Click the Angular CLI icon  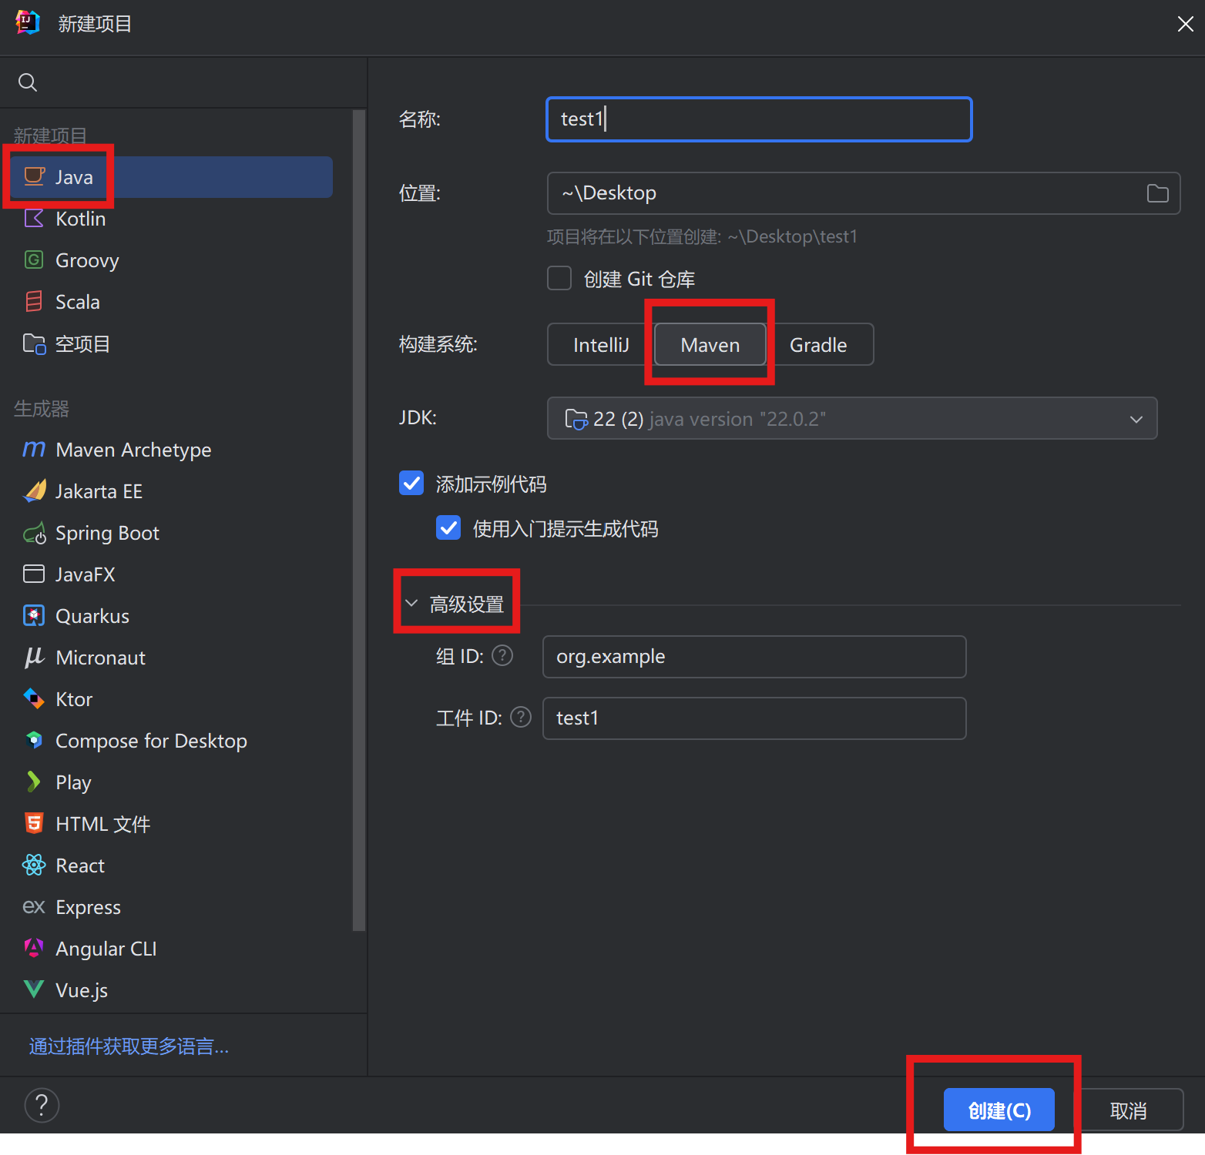click(34, 948)
